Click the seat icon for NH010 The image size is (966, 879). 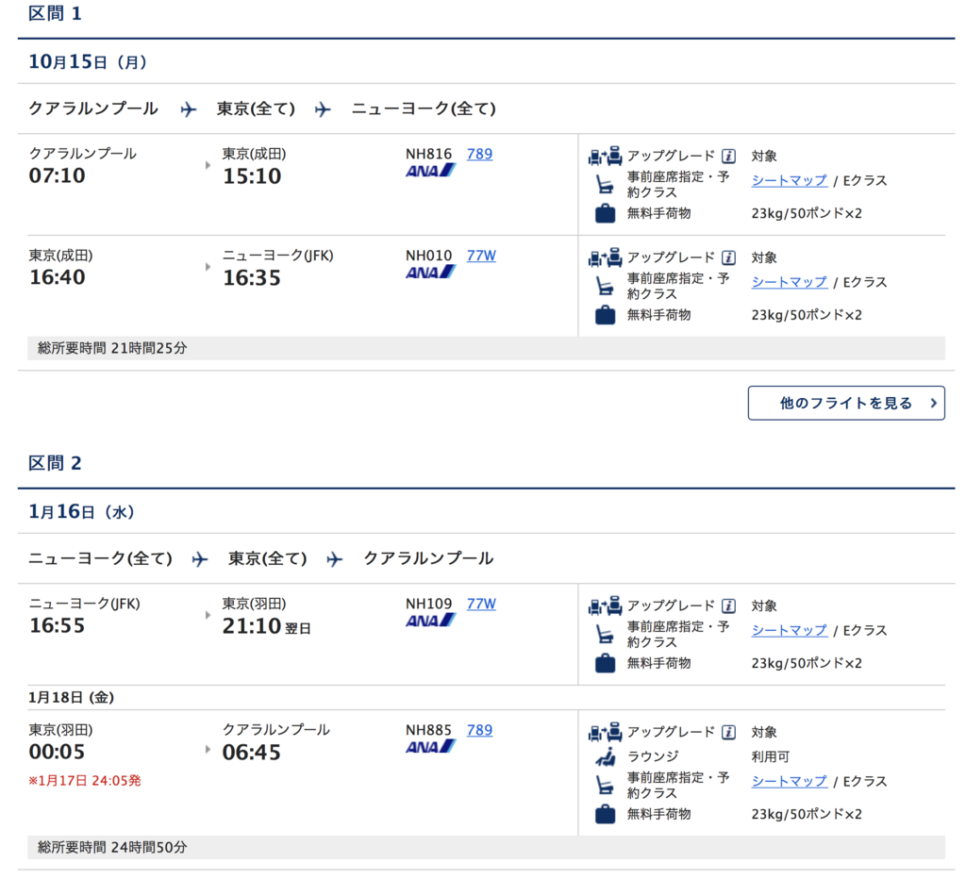pos(605,287)
